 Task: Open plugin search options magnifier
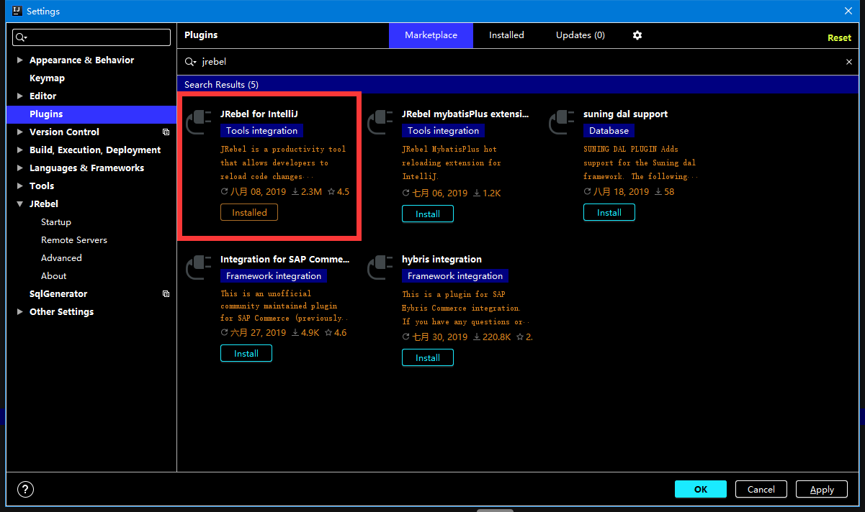point(191,62)
